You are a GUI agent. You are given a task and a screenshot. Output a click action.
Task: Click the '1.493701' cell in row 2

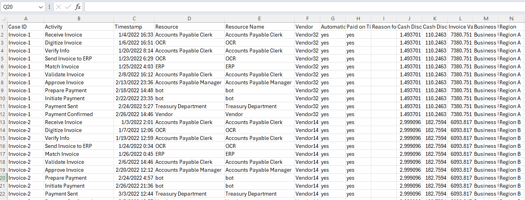409,35
